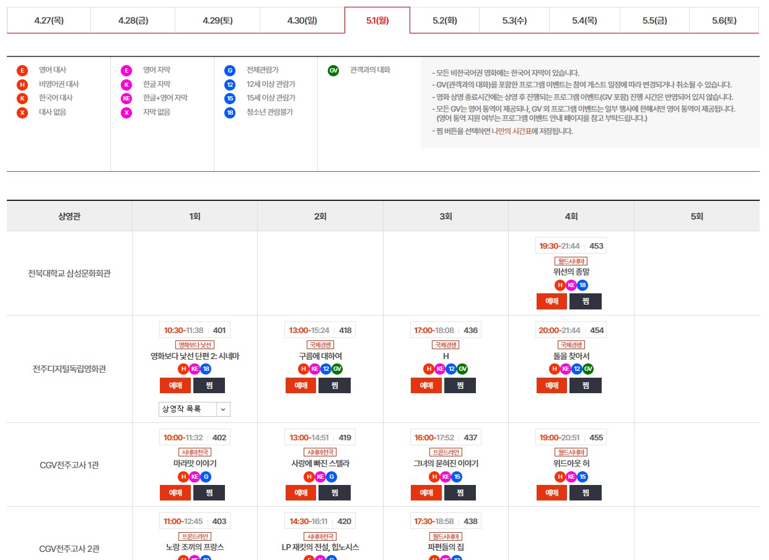Click the green GV icon under film H
Screen dimensions: 769x560
click(462, 369)
